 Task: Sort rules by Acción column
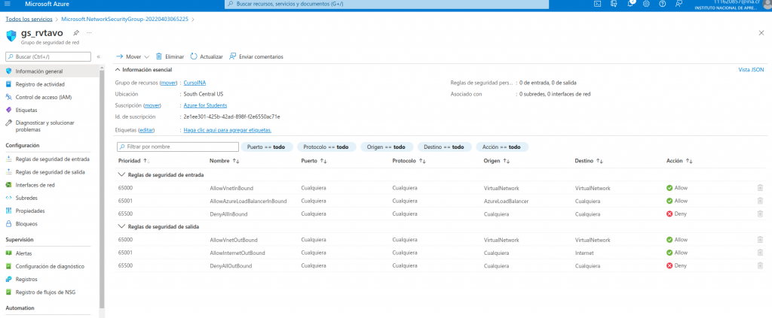(679, 161)
